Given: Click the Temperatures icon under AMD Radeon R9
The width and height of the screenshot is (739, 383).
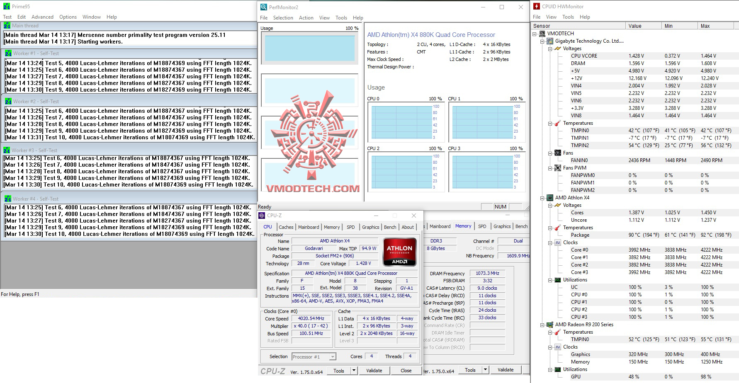Looking at the screenshot, I should (x=558, y=332).
